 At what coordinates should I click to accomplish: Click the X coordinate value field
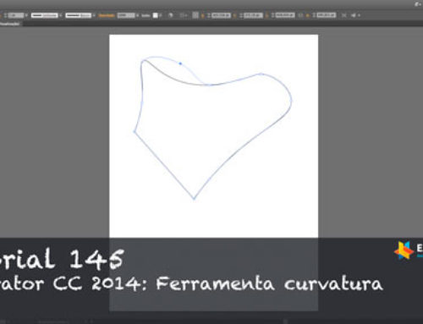pos(221,15)
